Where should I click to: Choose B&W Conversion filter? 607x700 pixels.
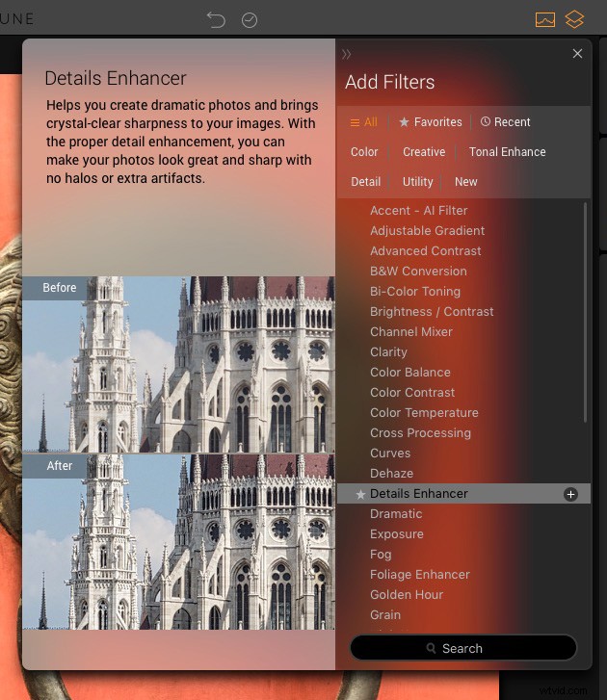[x=418, y=272]
